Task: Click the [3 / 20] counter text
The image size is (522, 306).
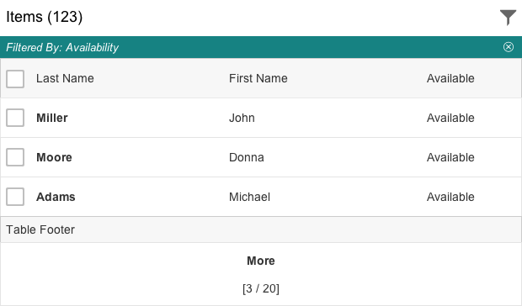Action: coord(261,288)
